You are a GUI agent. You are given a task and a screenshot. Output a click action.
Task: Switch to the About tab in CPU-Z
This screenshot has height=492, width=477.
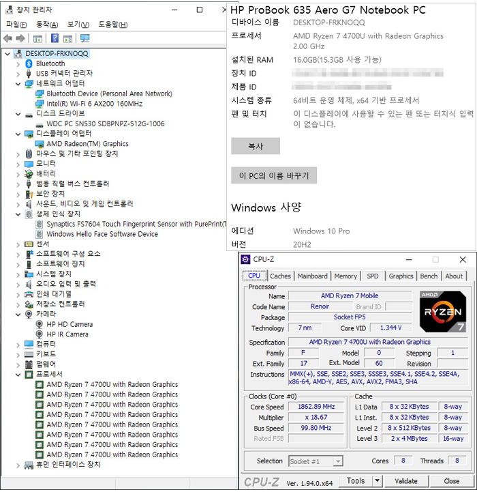(454, 276)
